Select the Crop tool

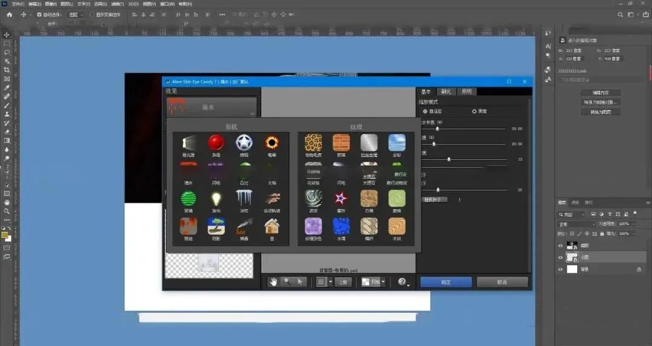coord(7,70)
